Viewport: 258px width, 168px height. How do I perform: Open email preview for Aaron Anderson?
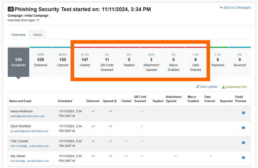[x=243, y=113]
